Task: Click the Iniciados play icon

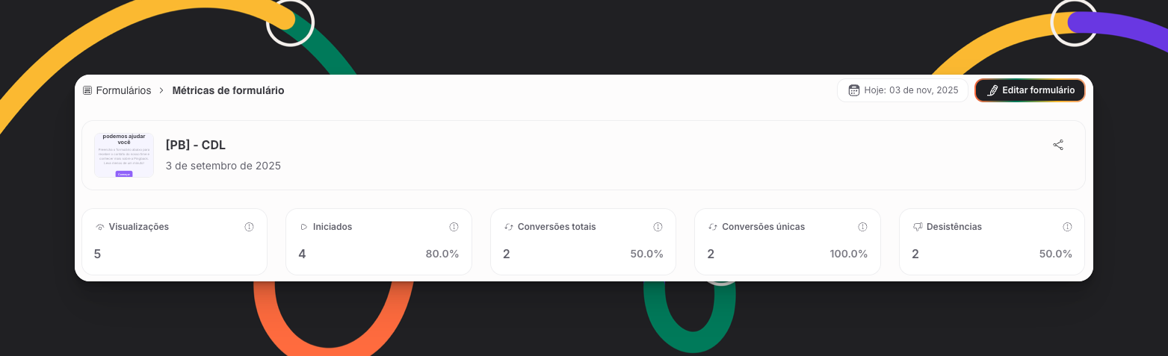Action: 304,227
